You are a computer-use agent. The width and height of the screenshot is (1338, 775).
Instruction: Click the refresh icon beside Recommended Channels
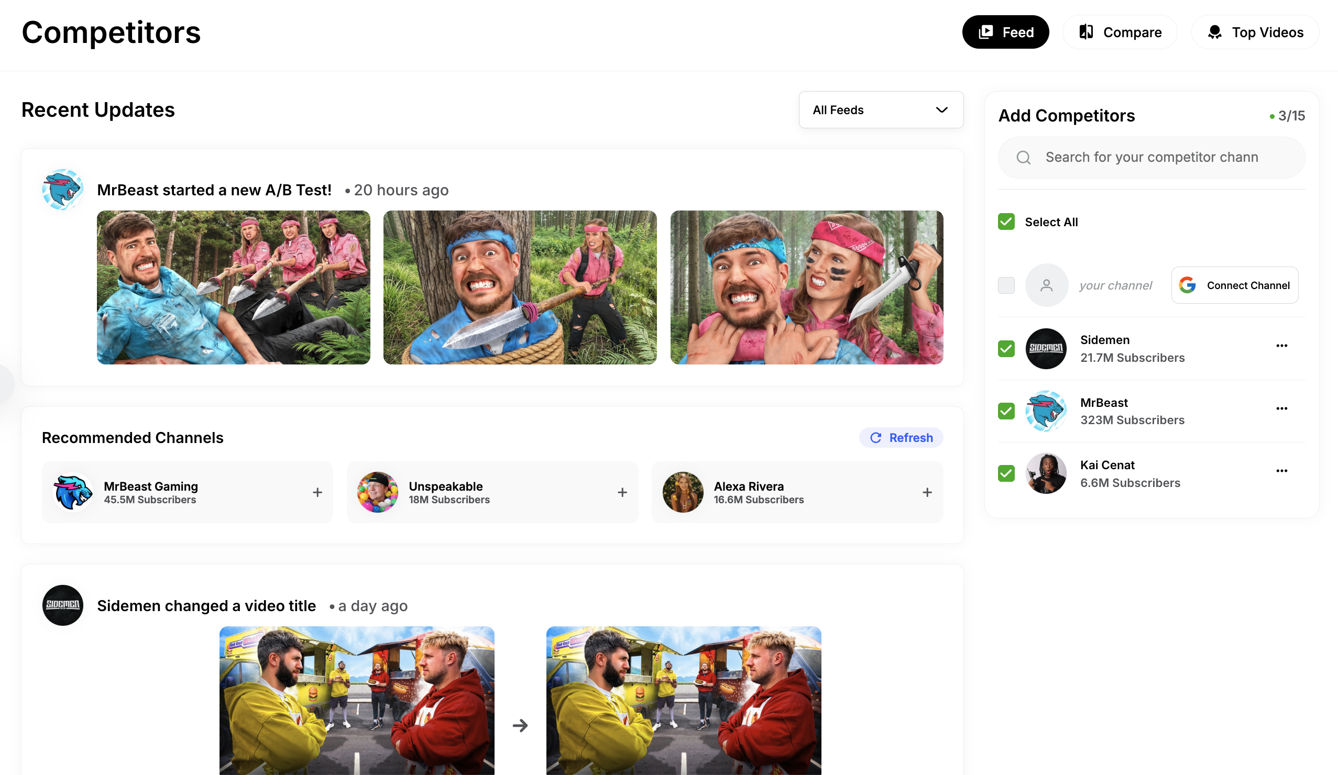(876, 437)
